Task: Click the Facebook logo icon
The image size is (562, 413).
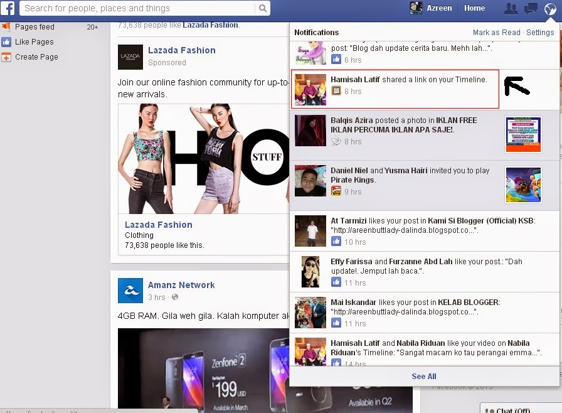Action: [7, 8]
